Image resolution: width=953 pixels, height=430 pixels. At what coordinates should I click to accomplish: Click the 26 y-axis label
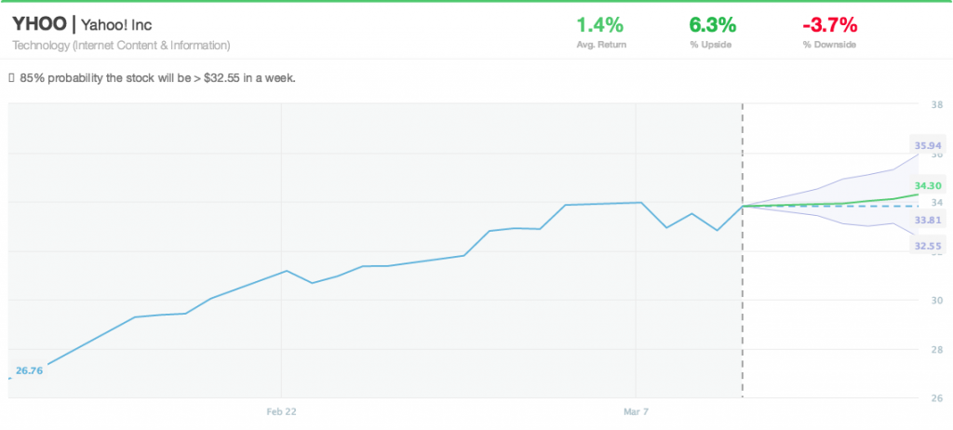[x=936, y=398]
